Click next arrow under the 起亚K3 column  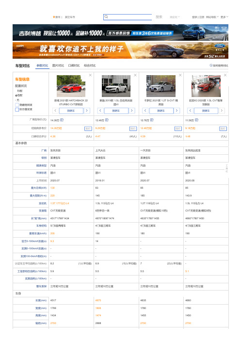click(222, 111)
